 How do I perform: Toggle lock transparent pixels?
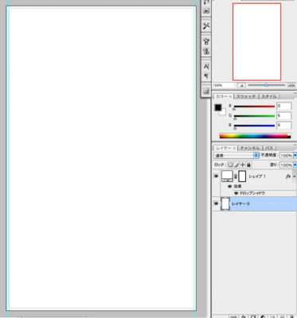tap(230, 165)
